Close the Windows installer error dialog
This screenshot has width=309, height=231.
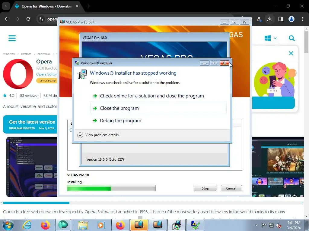(x=225, y=63)
